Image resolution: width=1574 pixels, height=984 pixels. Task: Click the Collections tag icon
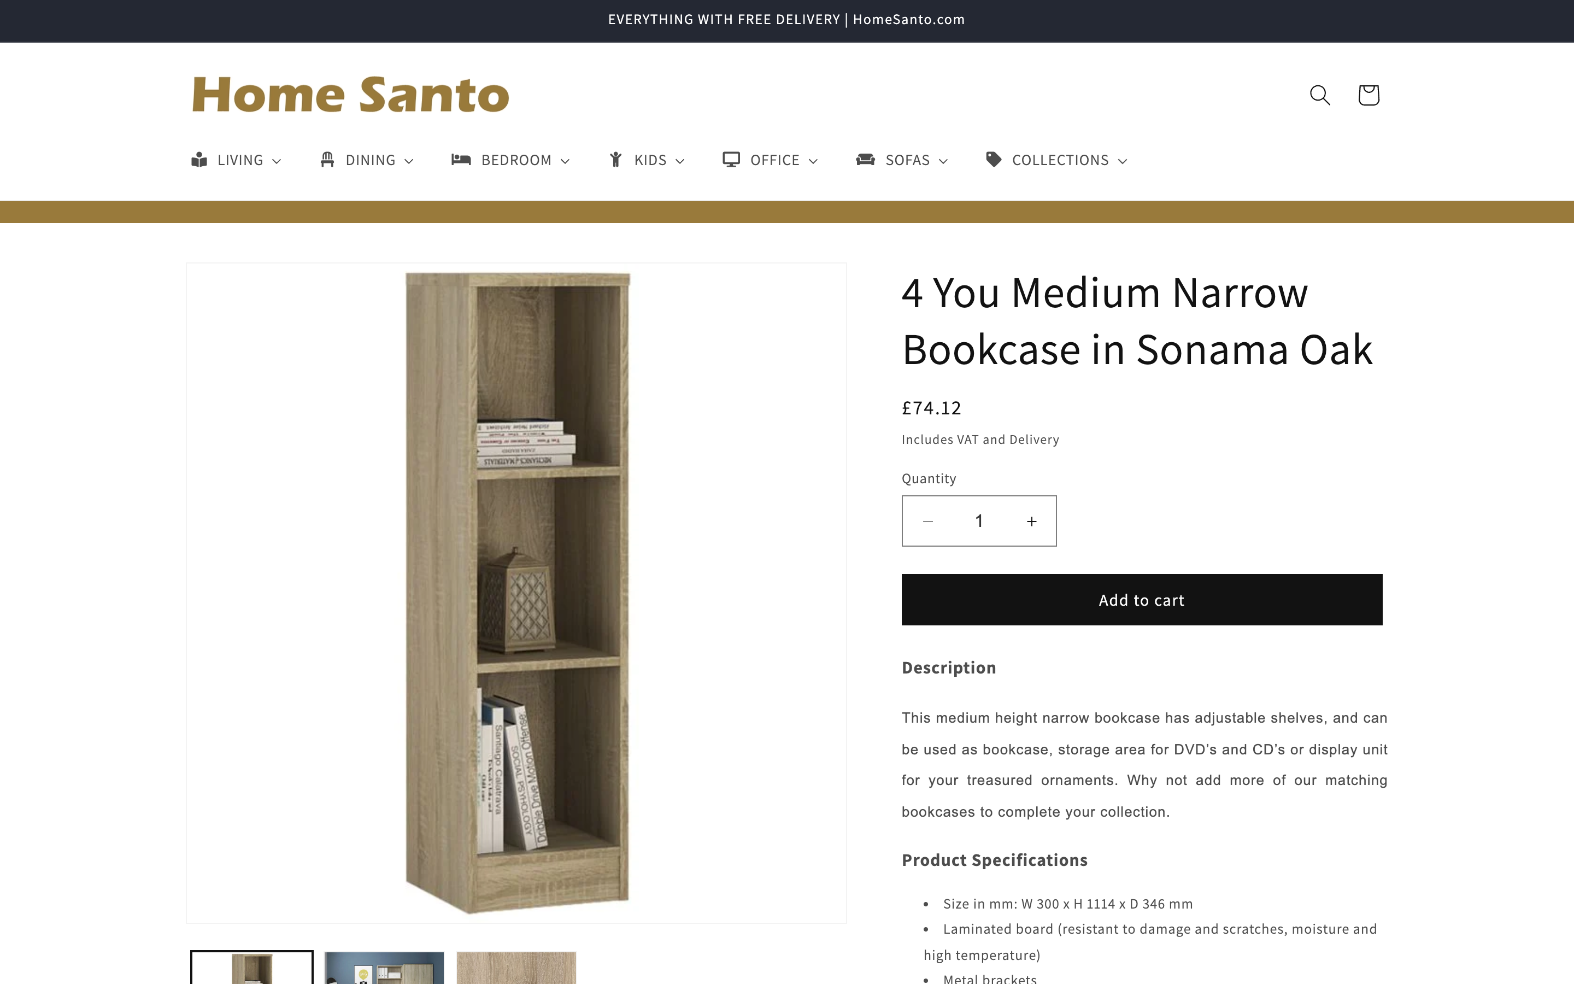click(993, 160)
